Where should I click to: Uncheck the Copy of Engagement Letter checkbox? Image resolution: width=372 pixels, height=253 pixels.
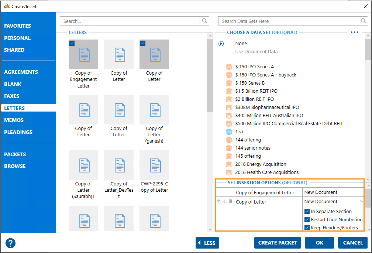[72, 43]
